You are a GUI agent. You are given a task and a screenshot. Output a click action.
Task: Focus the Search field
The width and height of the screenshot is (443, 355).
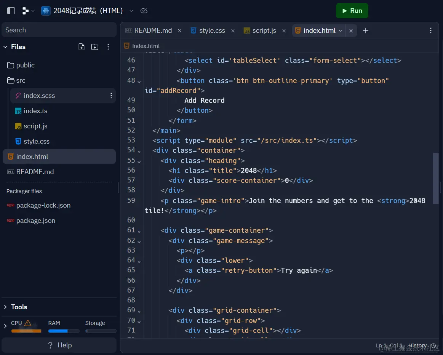pos(59,30)
